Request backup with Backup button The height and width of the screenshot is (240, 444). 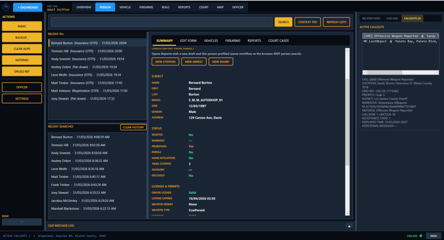click(x=22, y=37)
